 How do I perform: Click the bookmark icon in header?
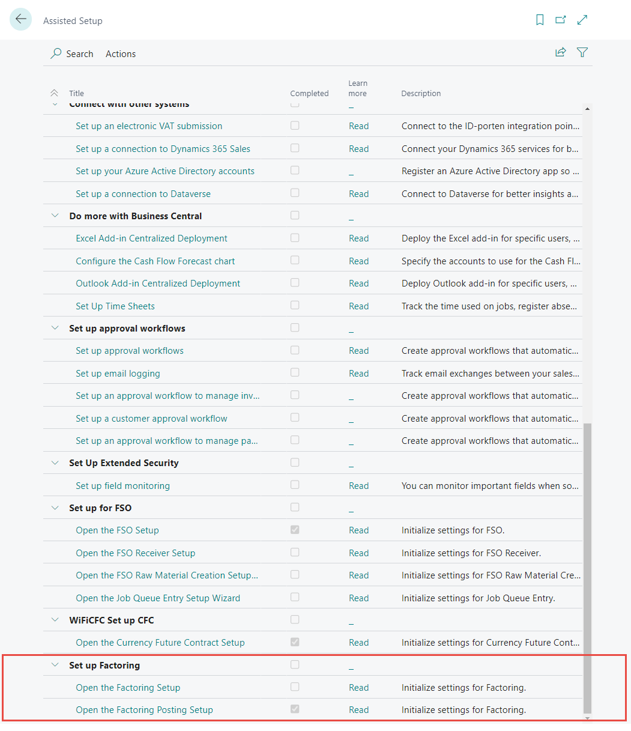539,20
